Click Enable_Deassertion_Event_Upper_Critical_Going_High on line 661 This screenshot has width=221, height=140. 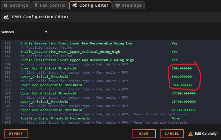click(70, 52)
